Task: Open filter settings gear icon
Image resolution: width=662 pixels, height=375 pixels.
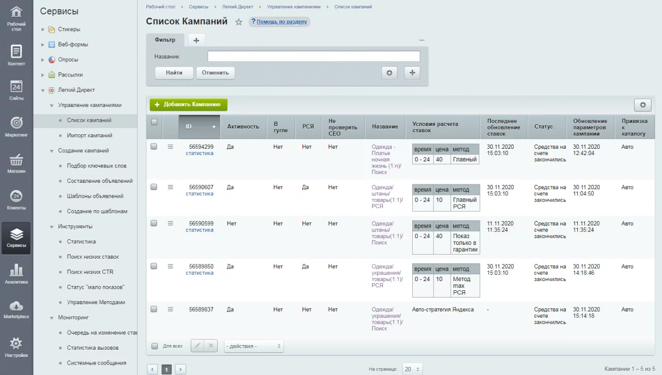Action: (389, 73)
